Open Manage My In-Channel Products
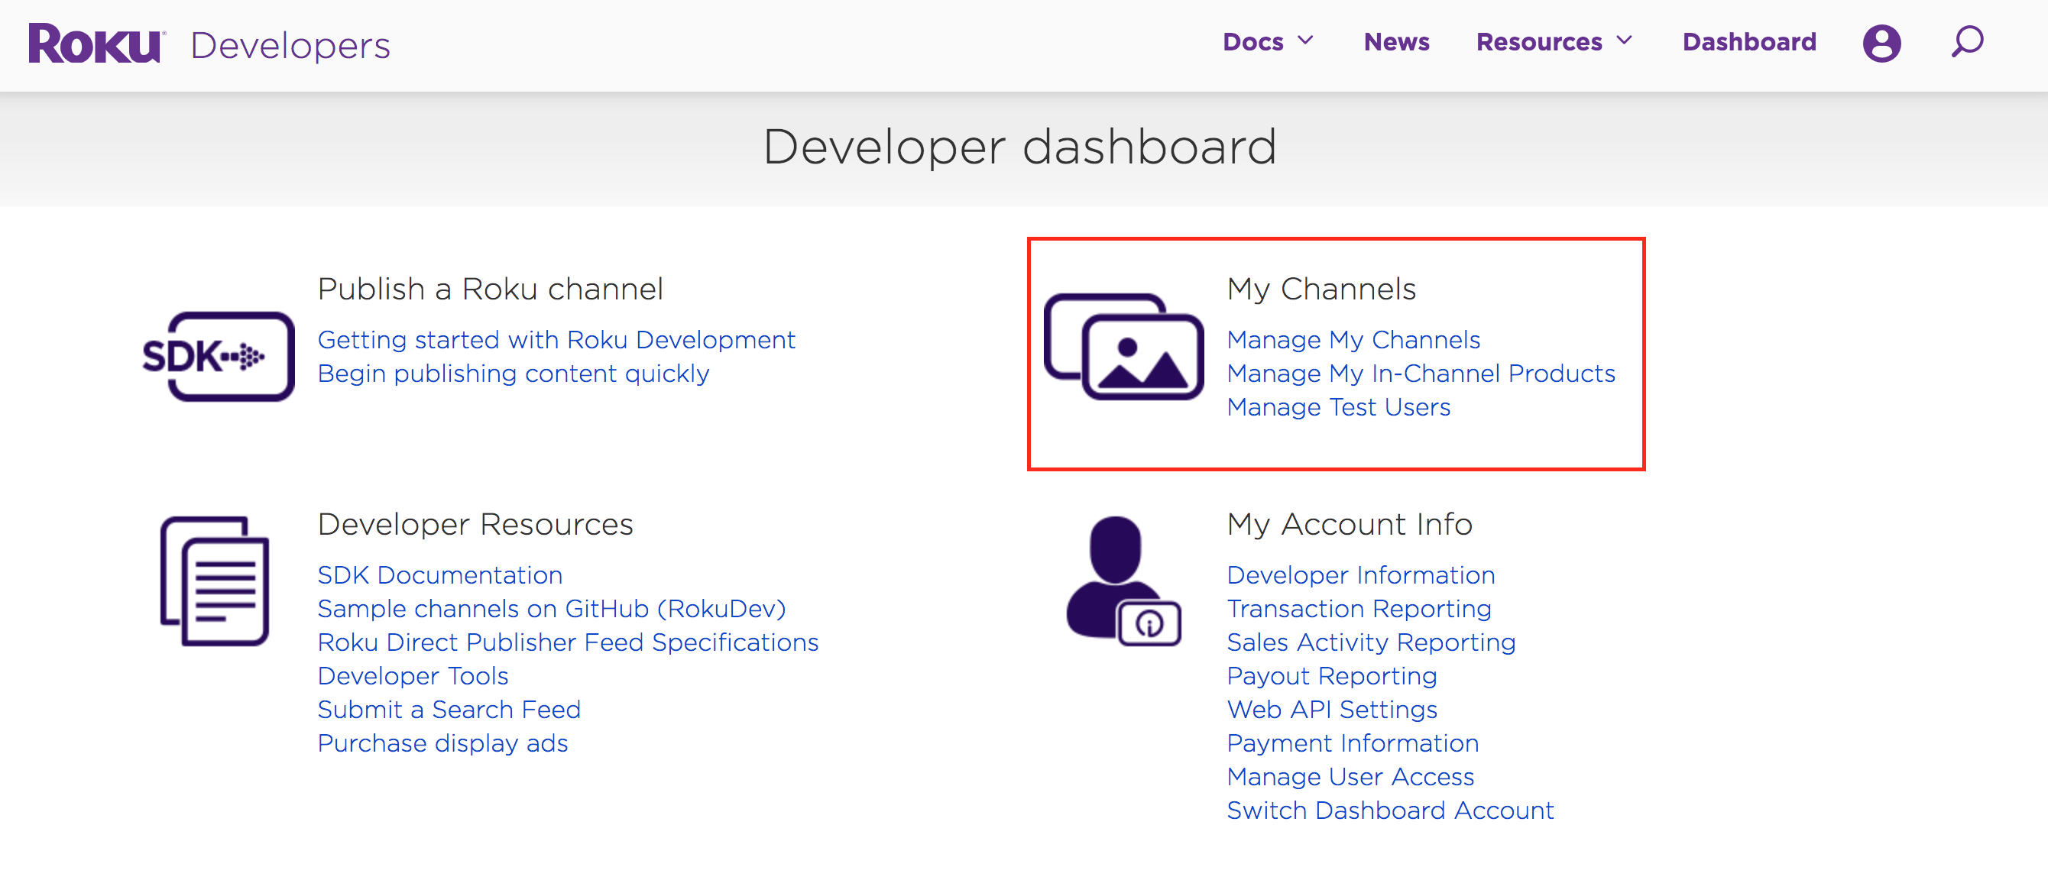The image size is (2048, 880). [1421, 373]
